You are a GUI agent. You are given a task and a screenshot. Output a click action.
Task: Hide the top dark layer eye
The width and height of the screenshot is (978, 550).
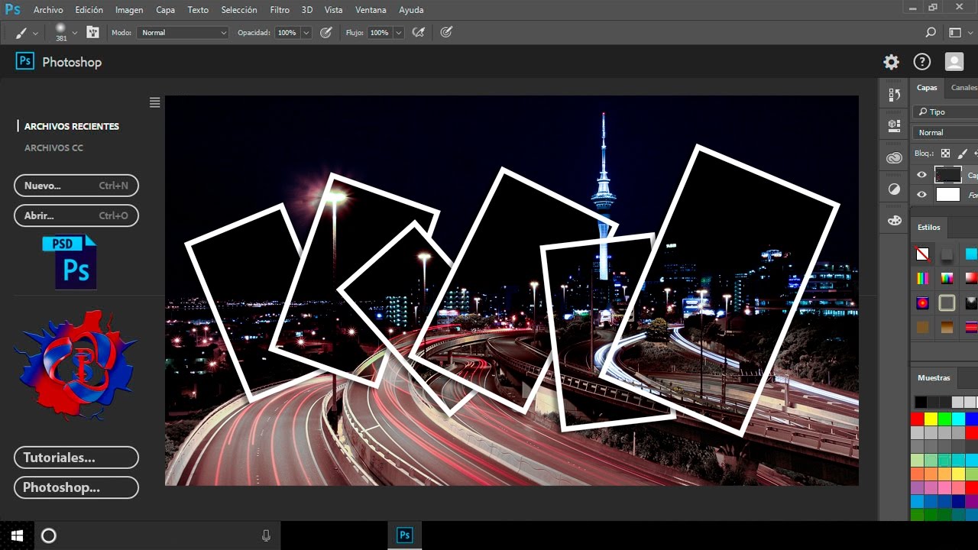[x=921, y=175]
